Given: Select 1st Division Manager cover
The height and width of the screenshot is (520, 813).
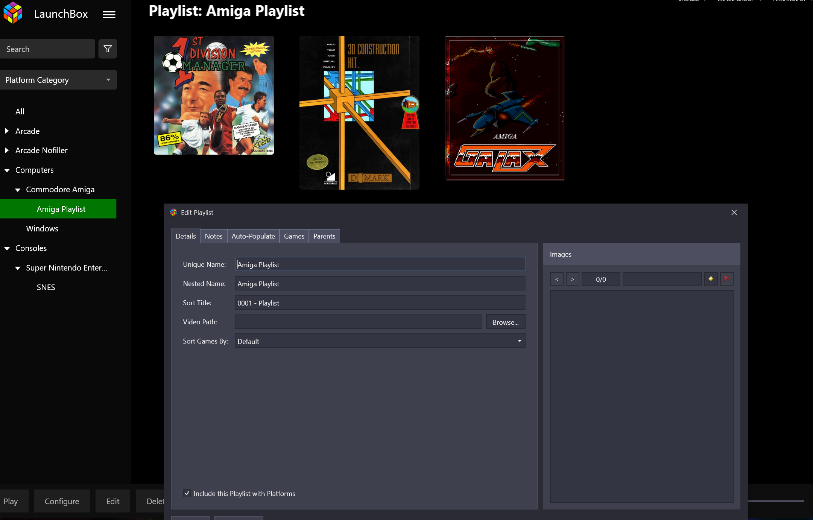Looking at the screenshot, I should (x=214, y=95).
